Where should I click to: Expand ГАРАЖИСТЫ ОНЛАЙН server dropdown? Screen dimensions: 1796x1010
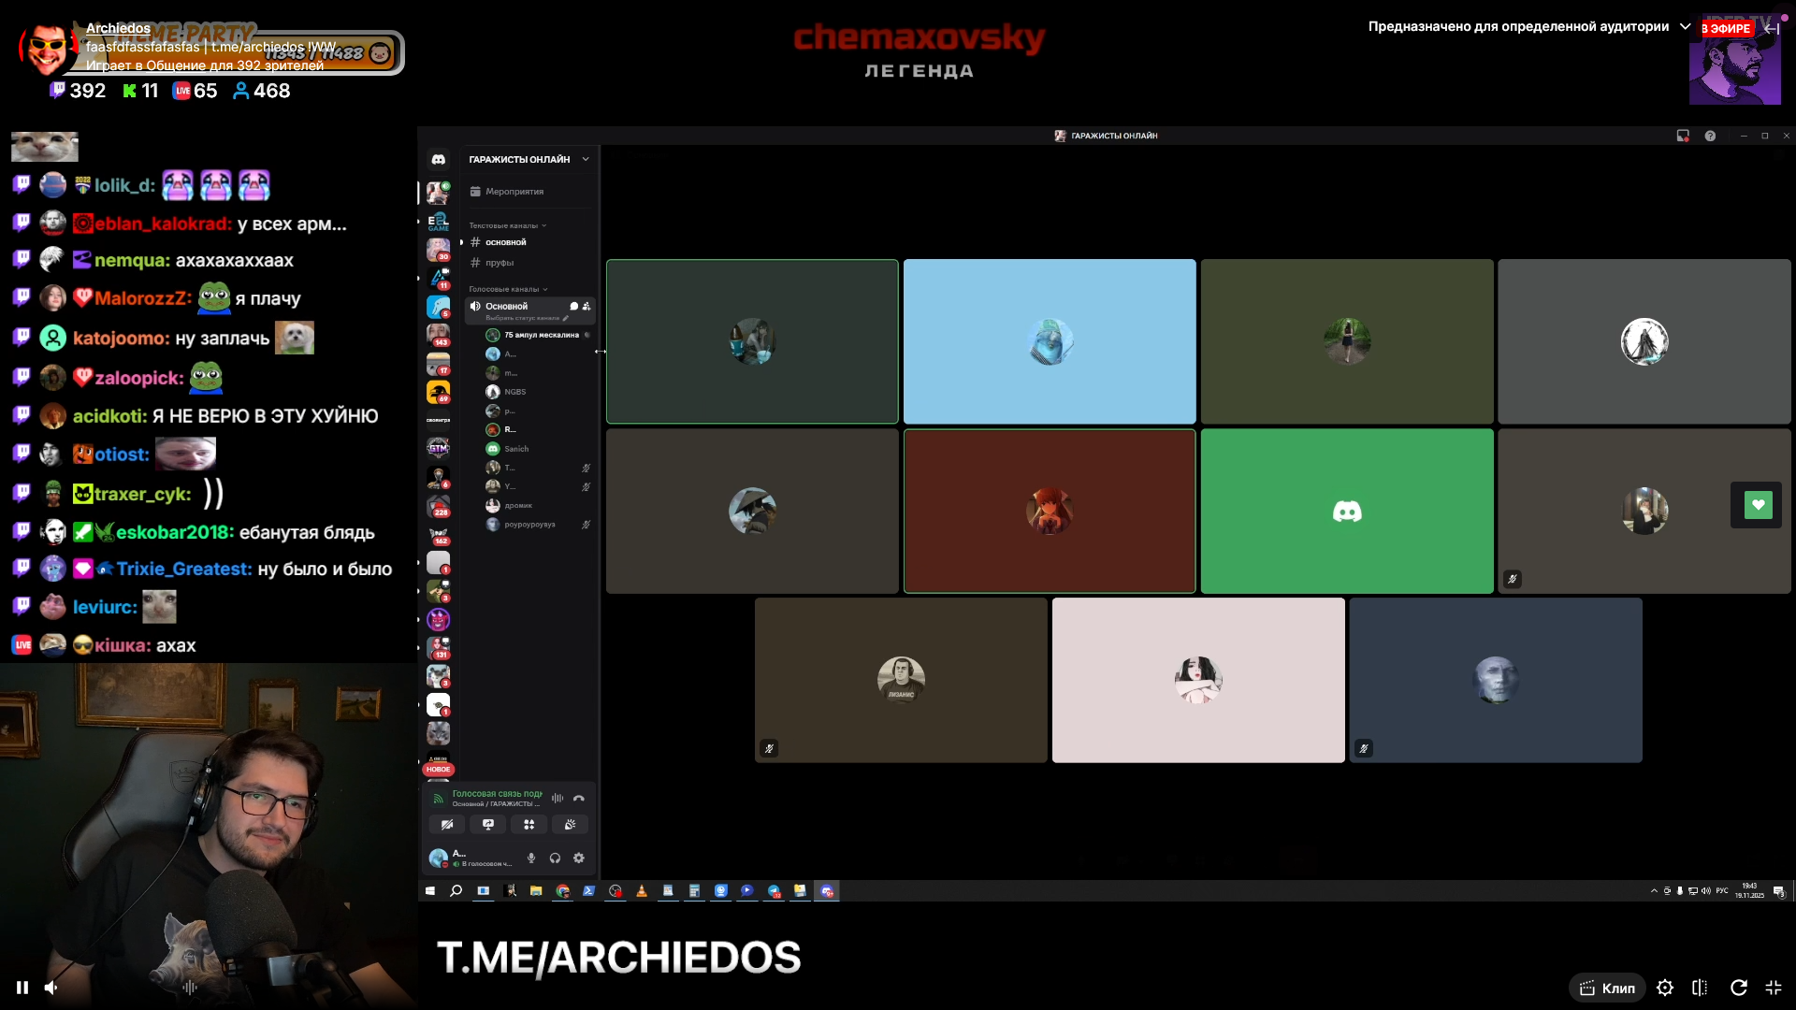[586, 160]
